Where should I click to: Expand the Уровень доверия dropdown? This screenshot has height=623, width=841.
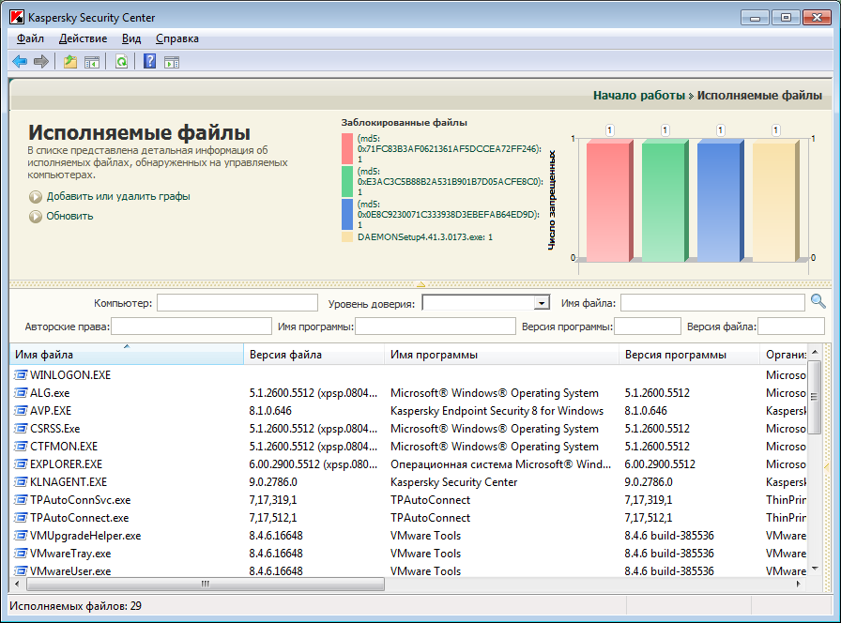coord(541,302)
